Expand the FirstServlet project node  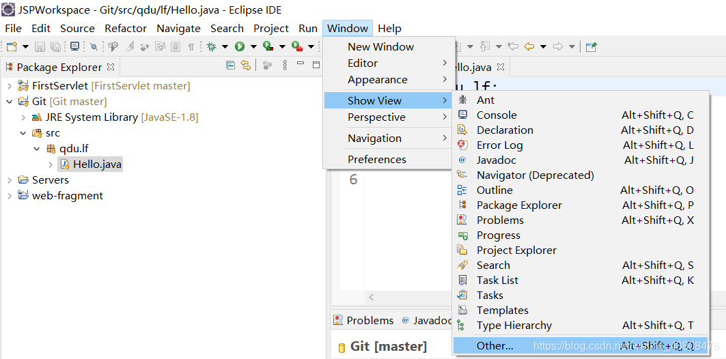coord(10,86)
